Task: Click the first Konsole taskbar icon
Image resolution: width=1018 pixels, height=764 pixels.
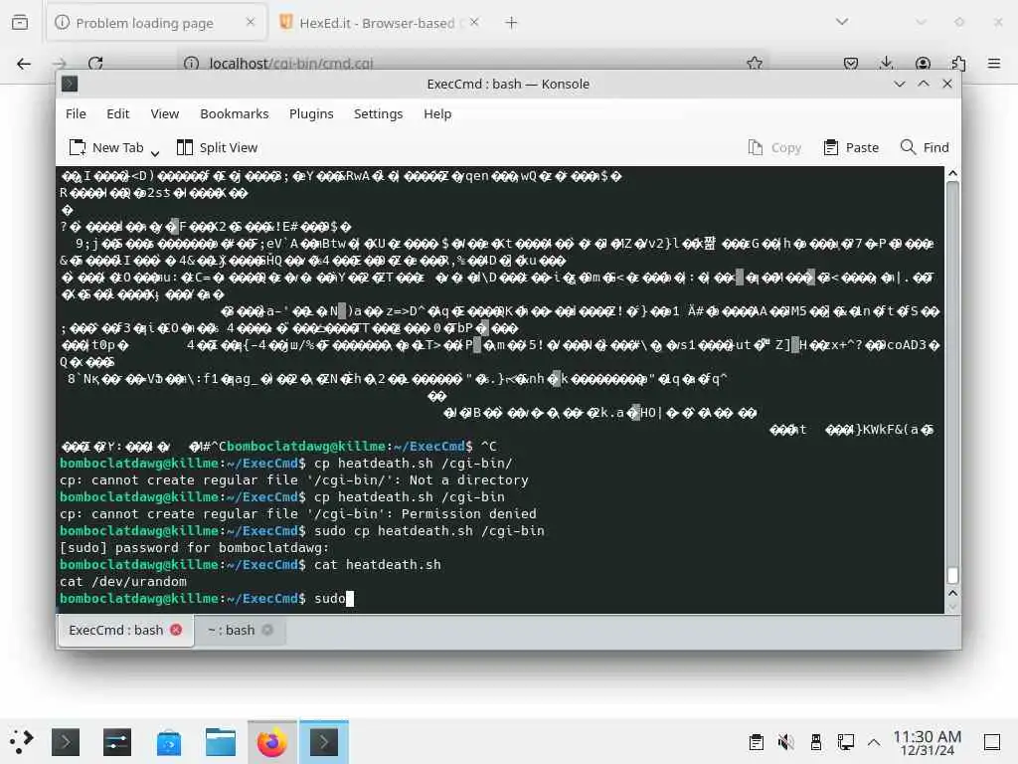Action: click(x=66, y=742)
